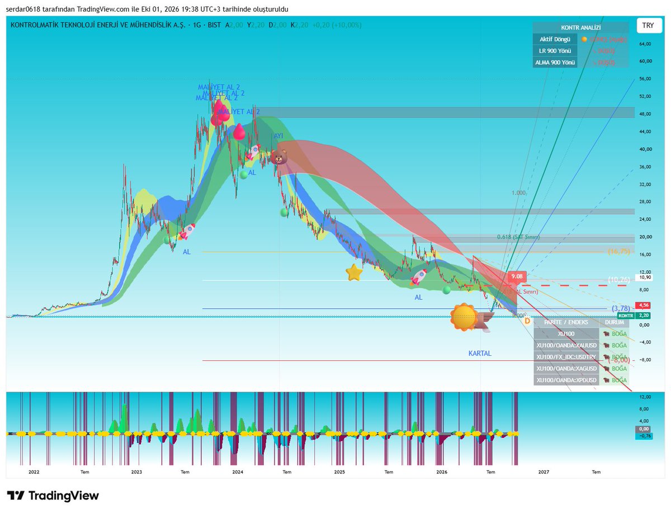
Task: Click the BOĞA status in XU100/OANDA:XAGUSD row
Action: (618, 369)
